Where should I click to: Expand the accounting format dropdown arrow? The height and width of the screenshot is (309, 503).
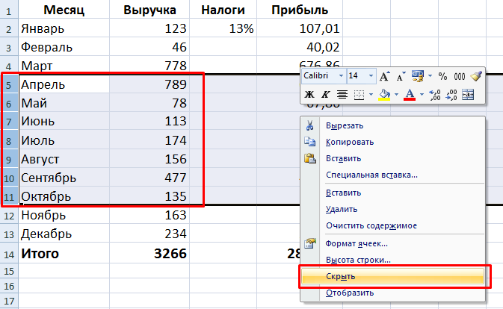click(430, 76)
